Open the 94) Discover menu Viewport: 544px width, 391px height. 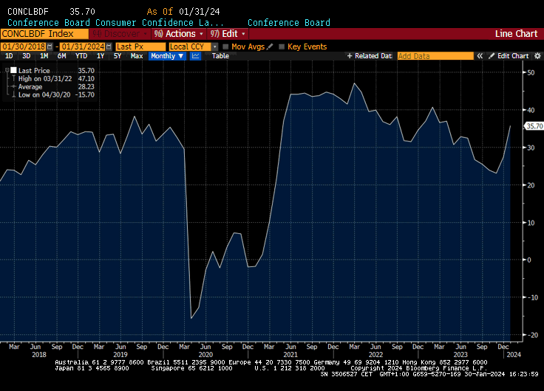click(120, 34)
